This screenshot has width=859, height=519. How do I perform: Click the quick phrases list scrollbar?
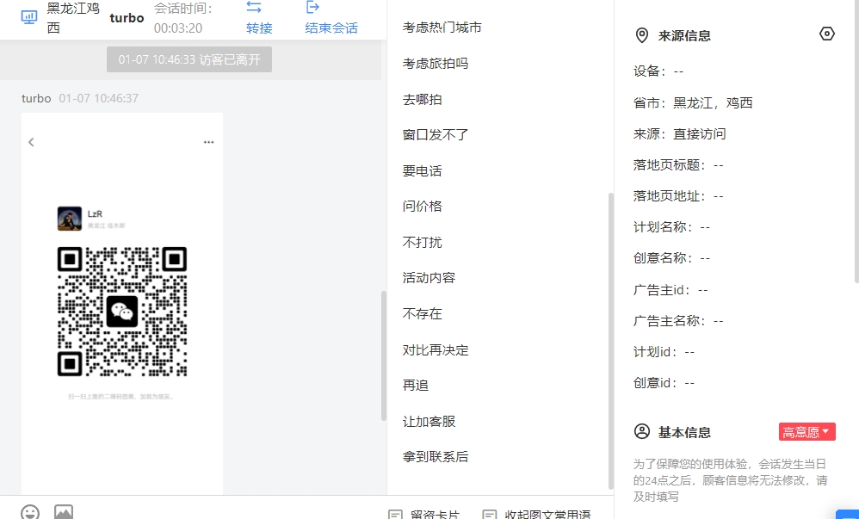[611, 341]
